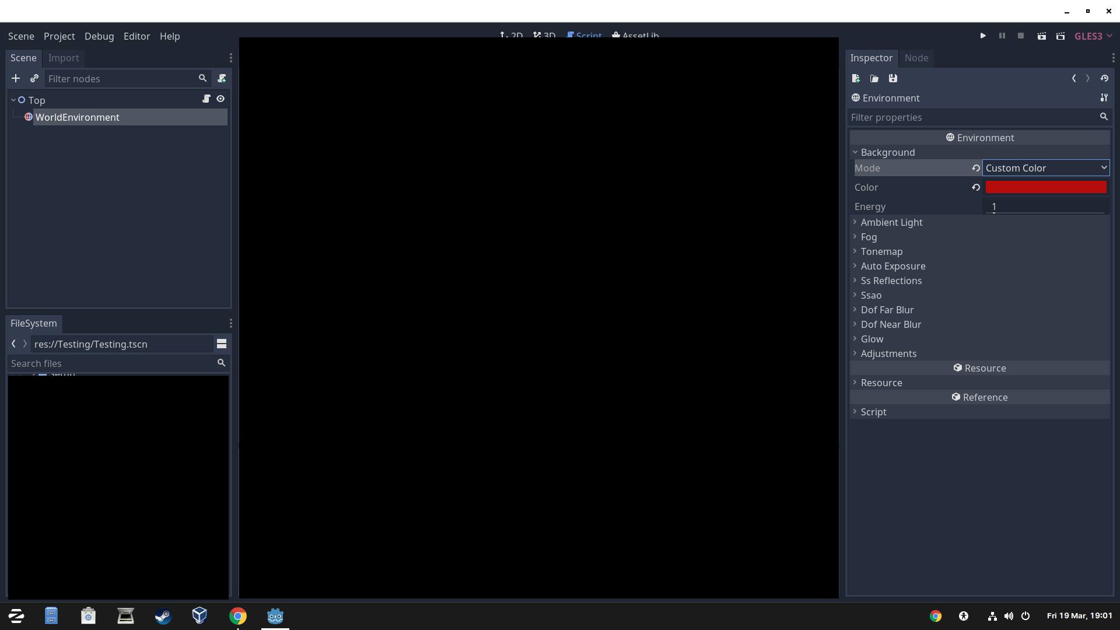Reset Background Color to default
Viewport: 1120px width, 630px height.
click(x=975, y=187)
